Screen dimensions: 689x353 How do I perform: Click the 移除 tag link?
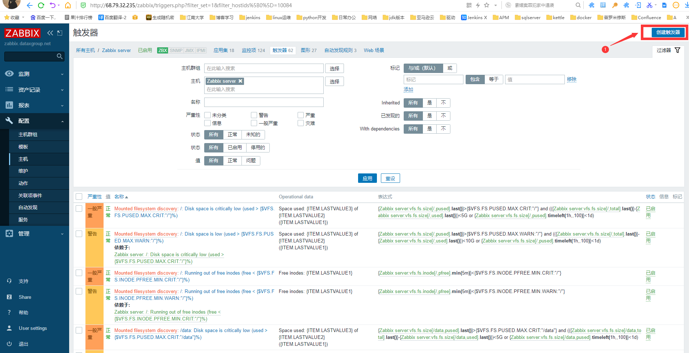click(572, 79)
